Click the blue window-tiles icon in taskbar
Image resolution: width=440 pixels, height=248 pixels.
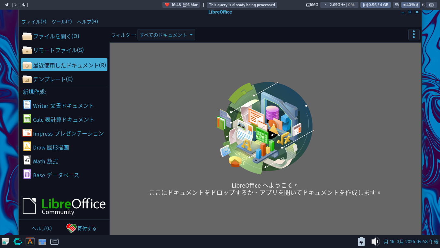[42, 242]
